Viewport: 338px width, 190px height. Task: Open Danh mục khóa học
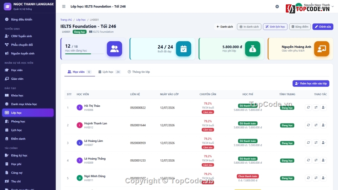(x=28, y=104)
